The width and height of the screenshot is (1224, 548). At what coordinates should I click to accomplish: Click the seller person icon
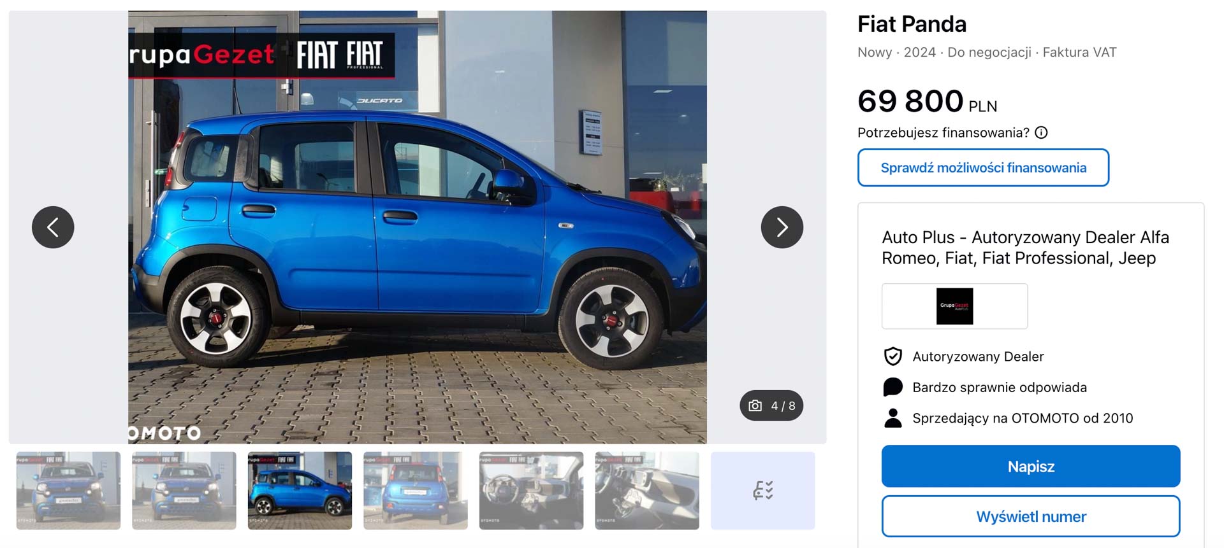click(893, 418)
